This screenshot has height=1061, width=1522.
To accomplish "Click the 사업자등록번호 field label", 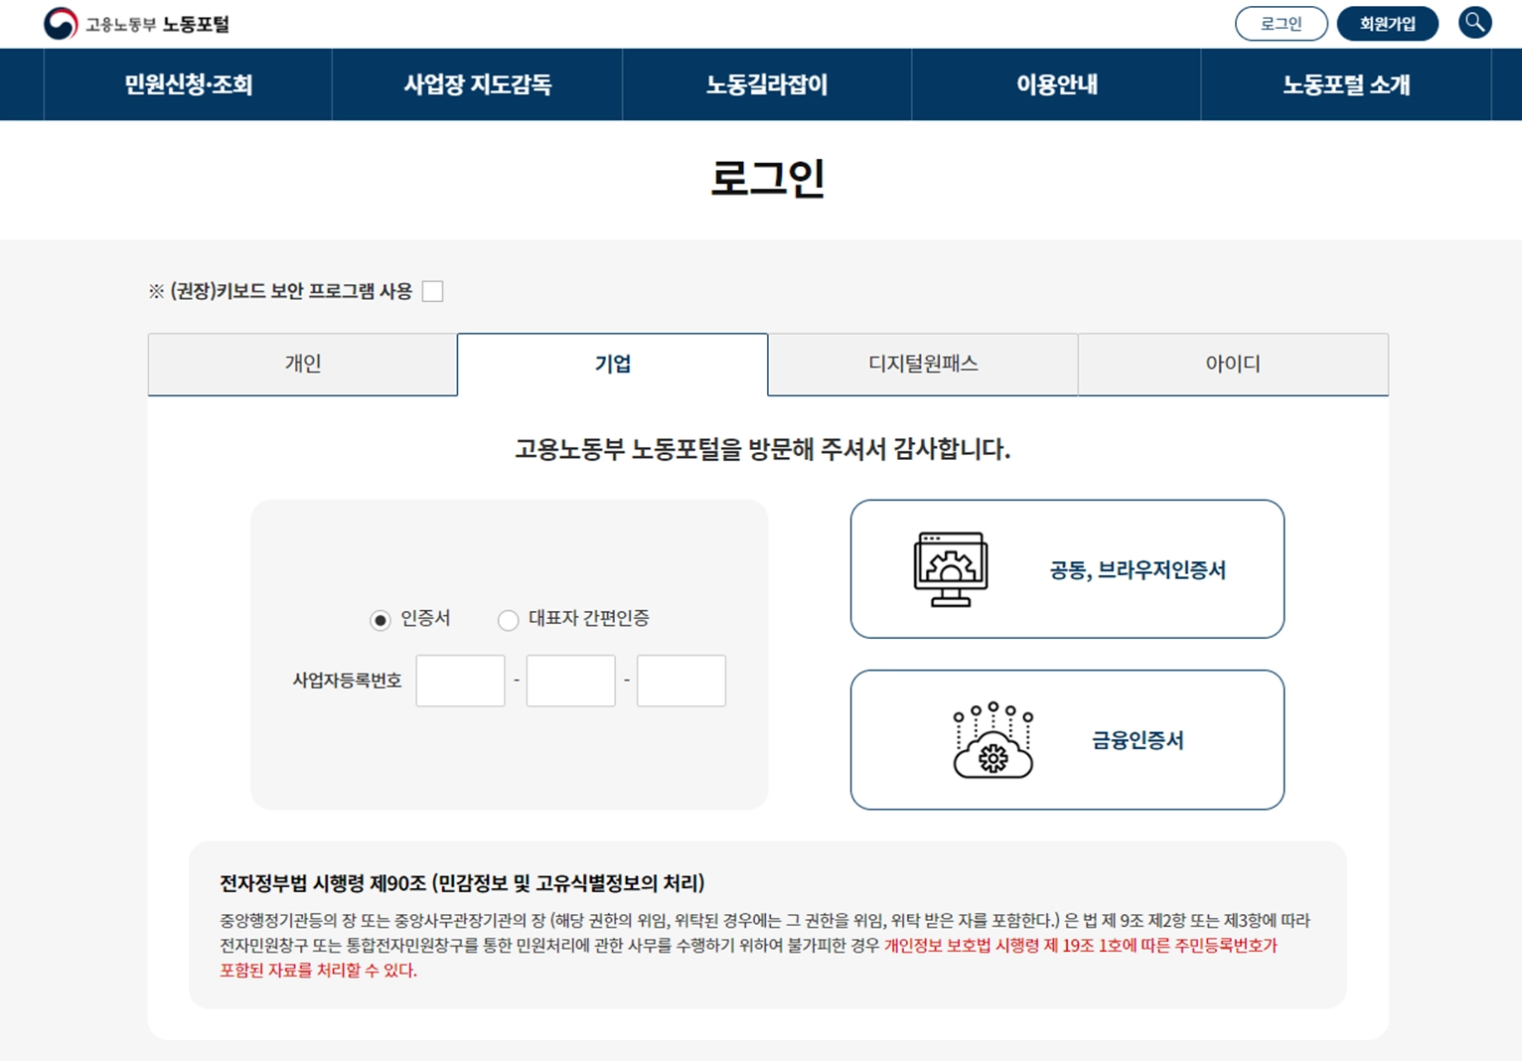I will [x=347, y=681].
